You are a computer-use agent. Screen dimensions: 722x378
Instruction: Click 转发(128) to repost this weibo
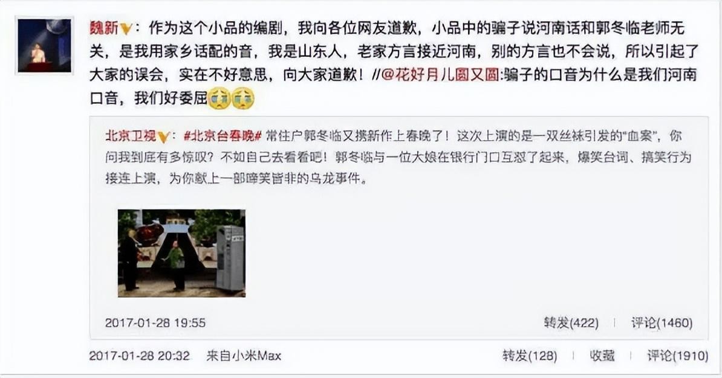click(x=530, y=356)
